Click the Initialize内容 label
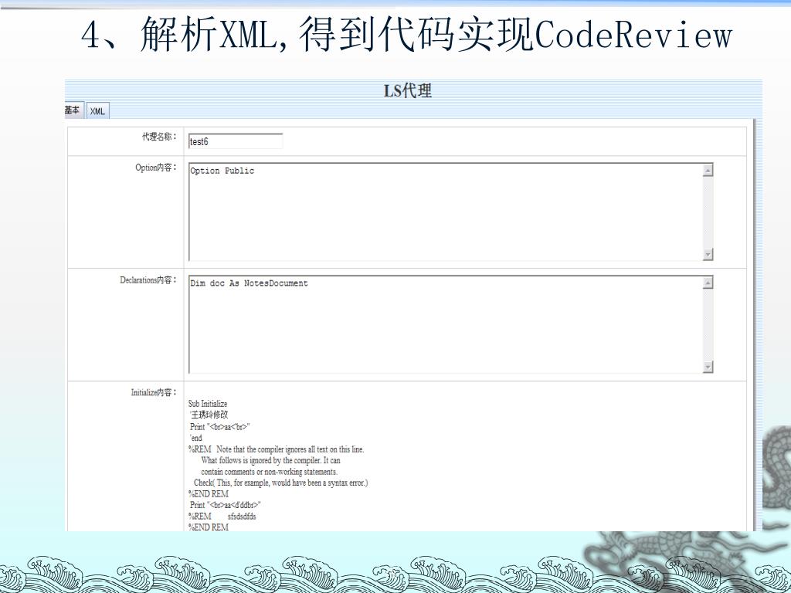The height and width of the screenshot is (593, 791). [x=154, y=392]
